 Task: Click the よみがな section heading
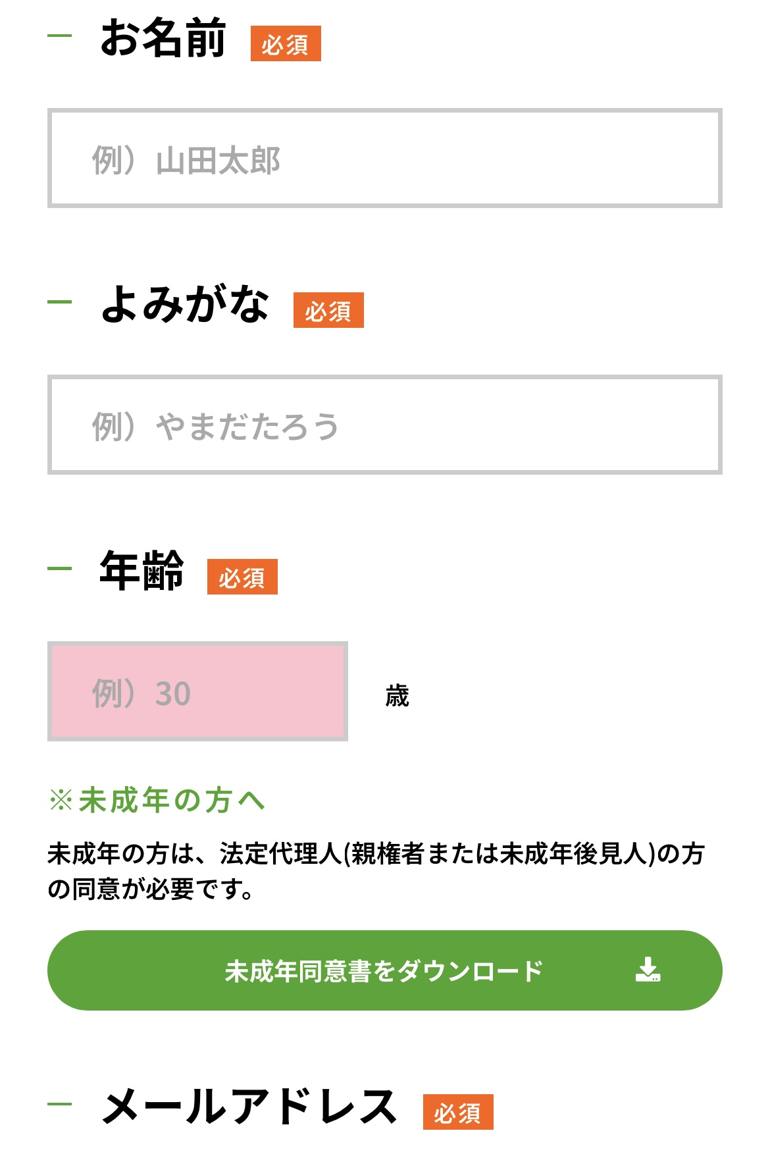[x=185, y=305]
